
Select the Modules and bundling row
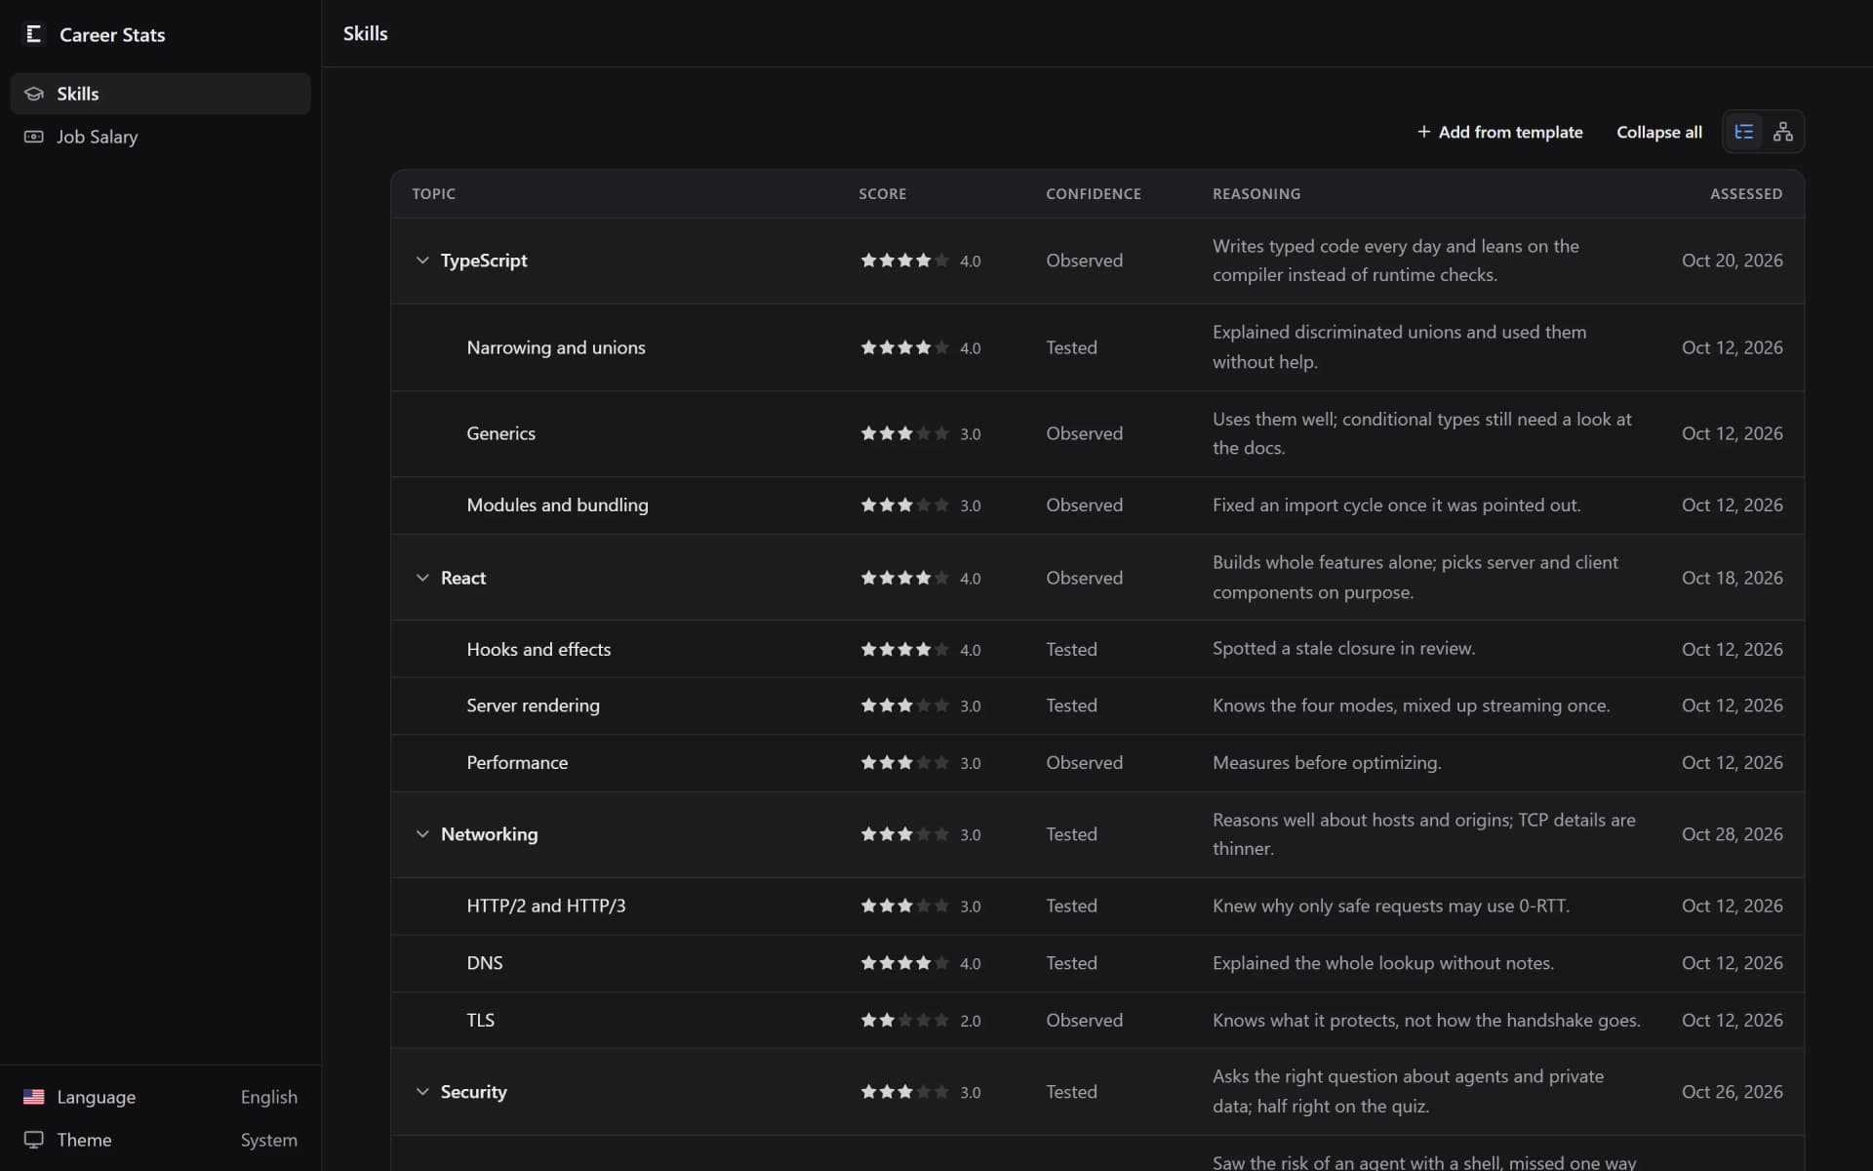pos(1097,505)
